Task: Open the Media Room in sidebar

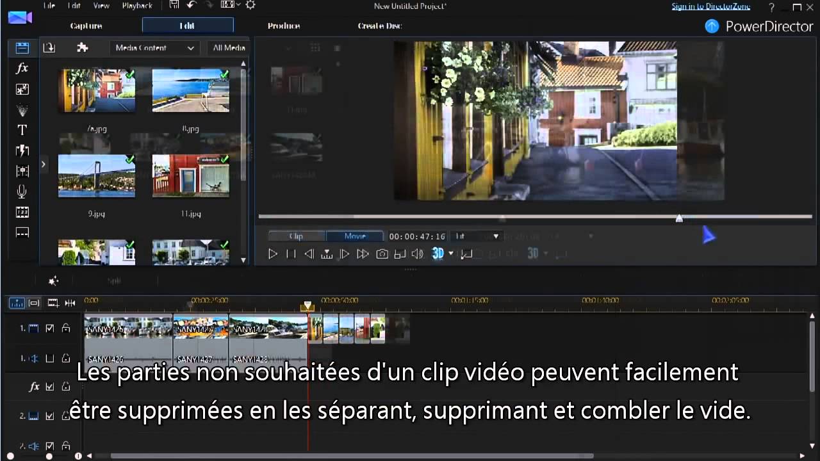Action: (22, 48)
